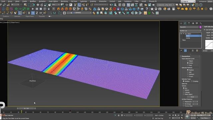
Task: Toggle the Percent Snap icon
Action: (x=83, y=5)
